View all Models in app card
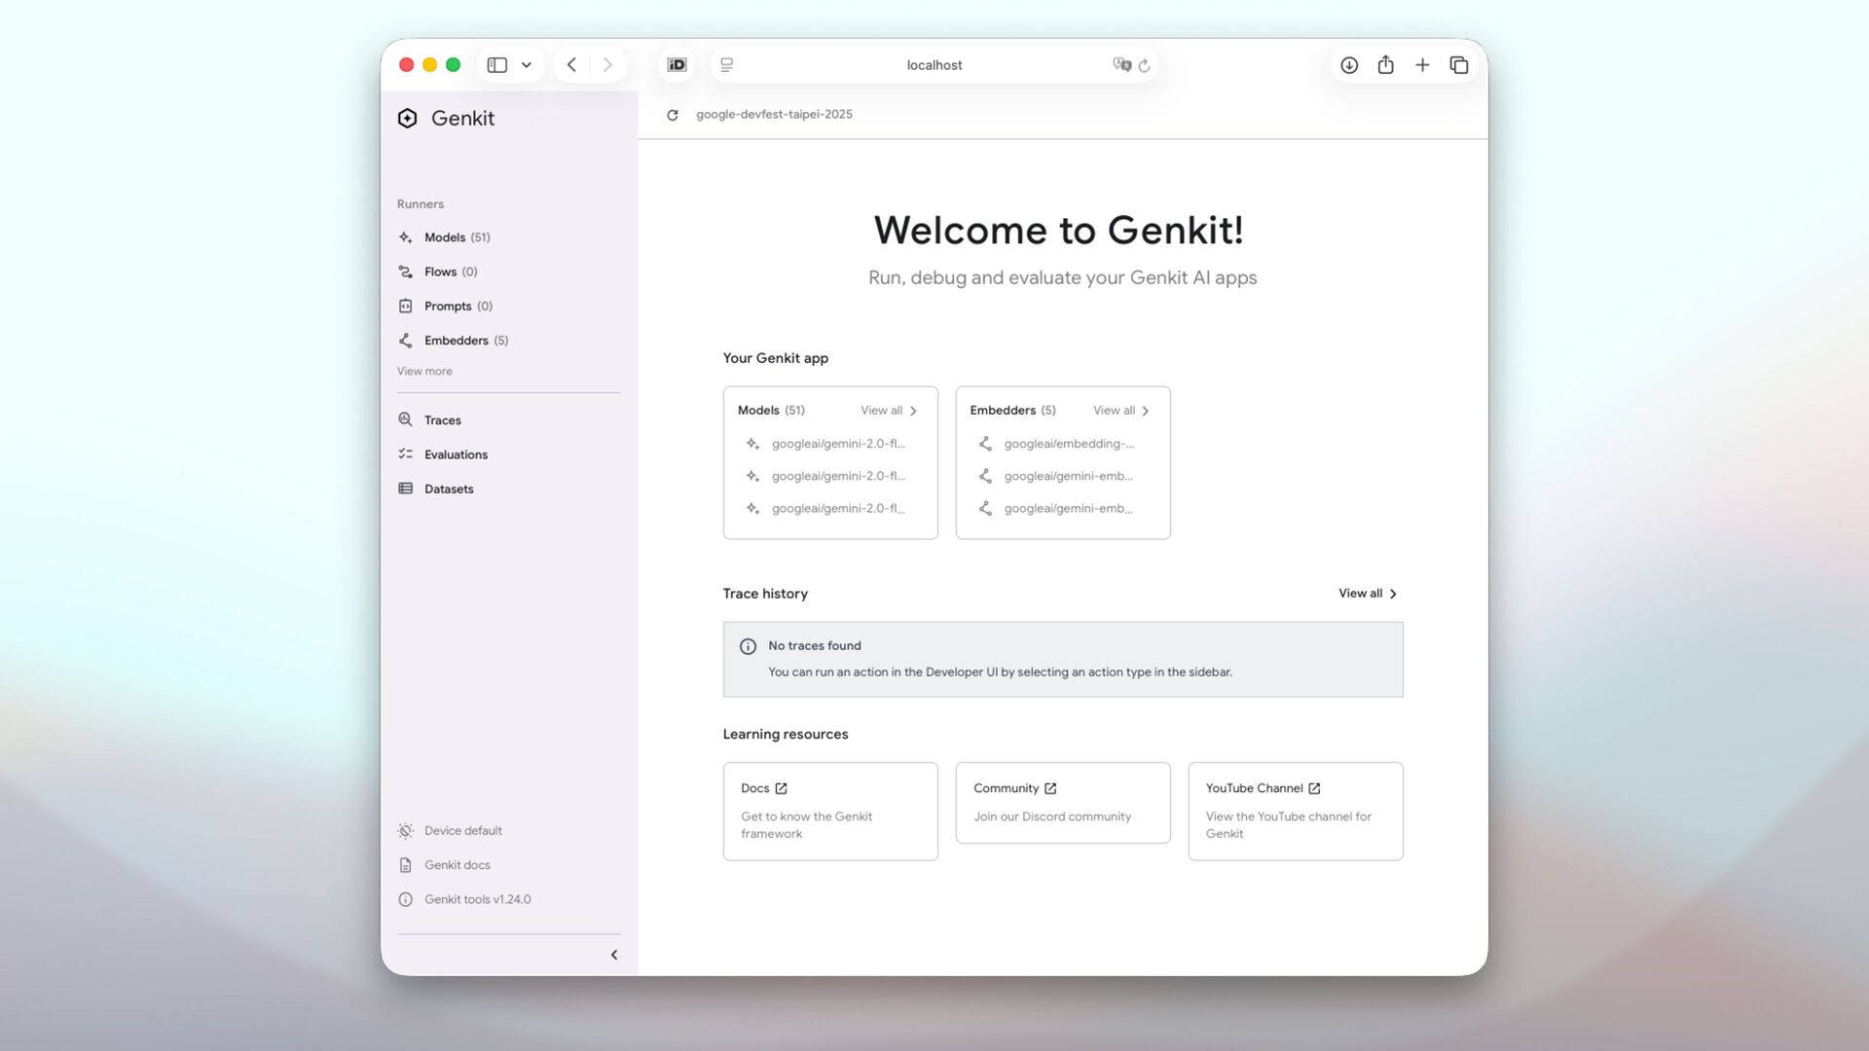 [x=888, y=411]
